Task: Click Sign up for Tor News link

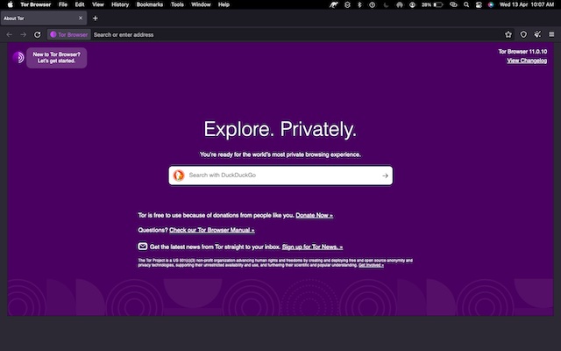Action: tap(312, 247)
